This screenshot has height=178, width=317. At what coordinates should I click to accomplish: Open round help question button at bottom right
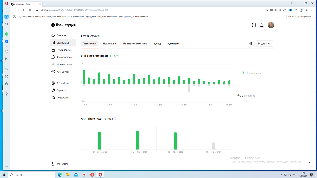point(309,163)
